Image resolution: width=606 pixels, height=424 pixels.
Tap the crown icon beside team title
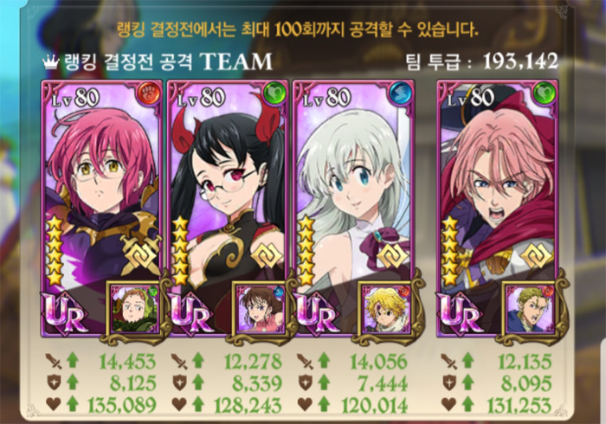coord(50,61)
